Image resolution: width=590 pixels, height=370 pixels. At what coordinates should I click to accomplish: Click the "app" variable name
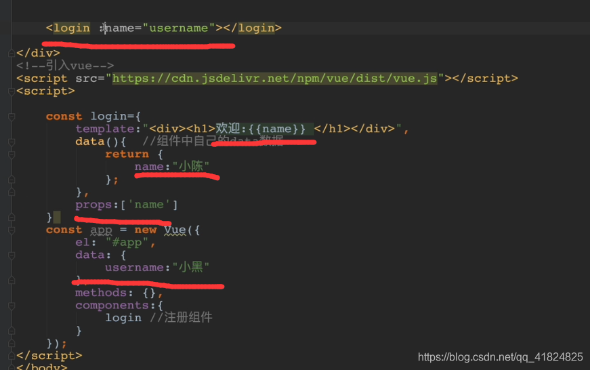pos(101,230)
